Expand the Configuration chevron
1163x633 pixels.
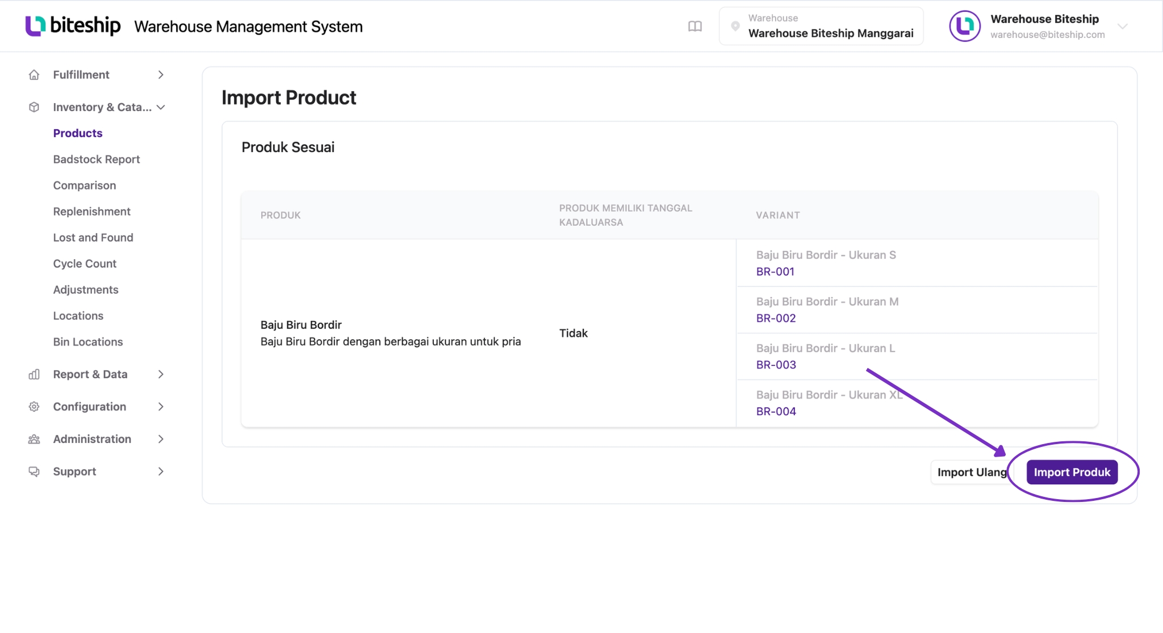161,407
